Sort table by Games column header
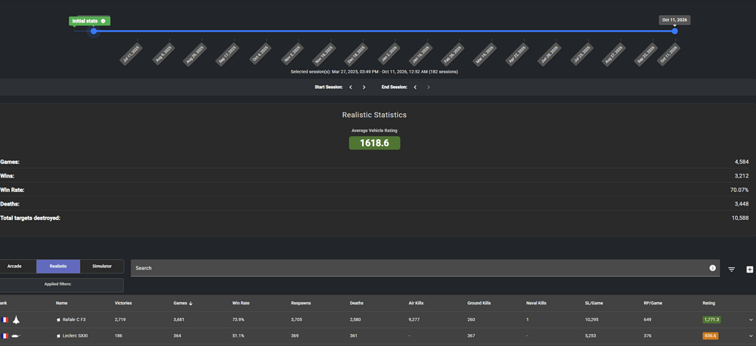756x346 pixels. [x=180, y=303]
